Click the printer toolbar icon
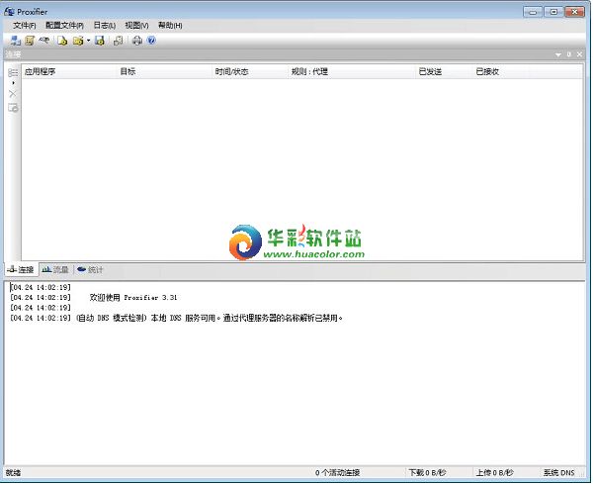 point(137,41)
